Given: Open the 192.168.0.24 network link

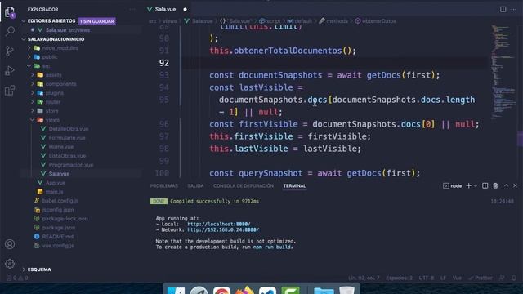Looking at the screenshot, I should pos(223,230).
